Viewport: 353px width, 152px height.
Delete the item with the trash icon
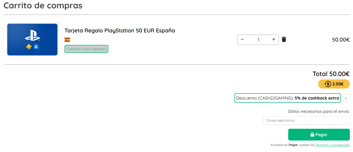point(284,39)
